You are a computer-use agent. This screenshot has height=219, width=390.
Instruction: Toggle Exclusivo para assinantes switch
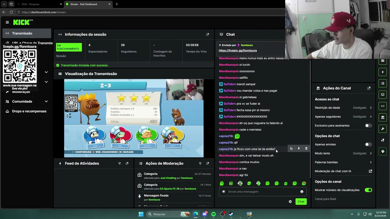pyautogui.click(x=368, y=126)
